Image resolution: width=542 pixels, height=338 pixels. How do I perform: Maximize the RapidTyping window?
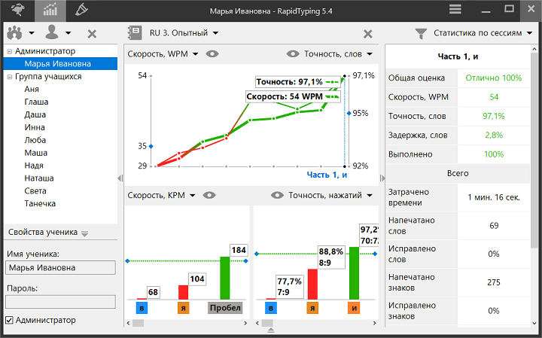(509, 9)
